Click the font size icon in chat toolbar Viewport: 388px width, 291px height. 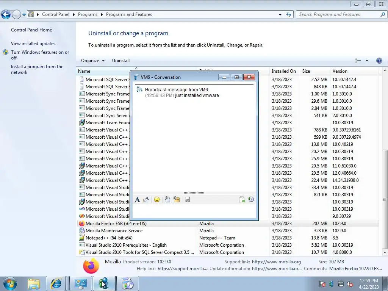coord(146,199)
